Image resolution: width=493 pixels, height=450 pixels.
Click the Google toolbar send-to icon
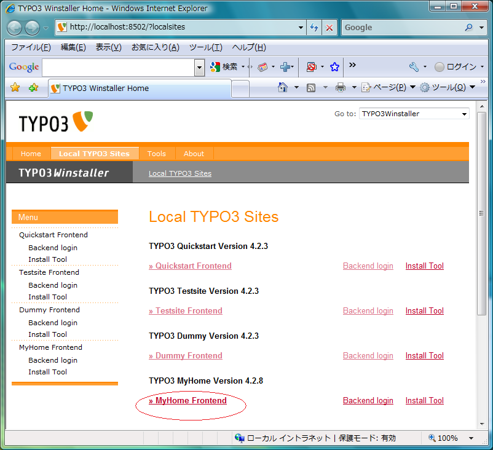tap(262, 66)
